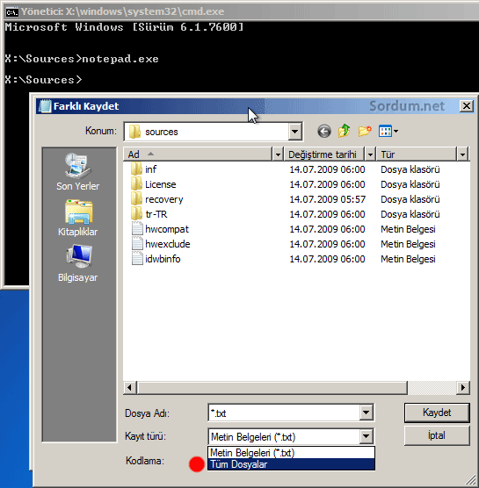Viewport: 479px width, 488px height.
Task: Select the recovery folder icon
Action: pos(136,199)
